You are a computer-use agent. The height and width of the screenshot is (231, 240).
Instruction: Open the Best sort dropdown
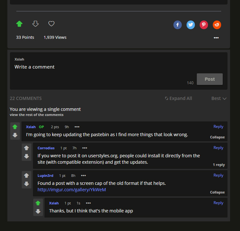[219, 98]
